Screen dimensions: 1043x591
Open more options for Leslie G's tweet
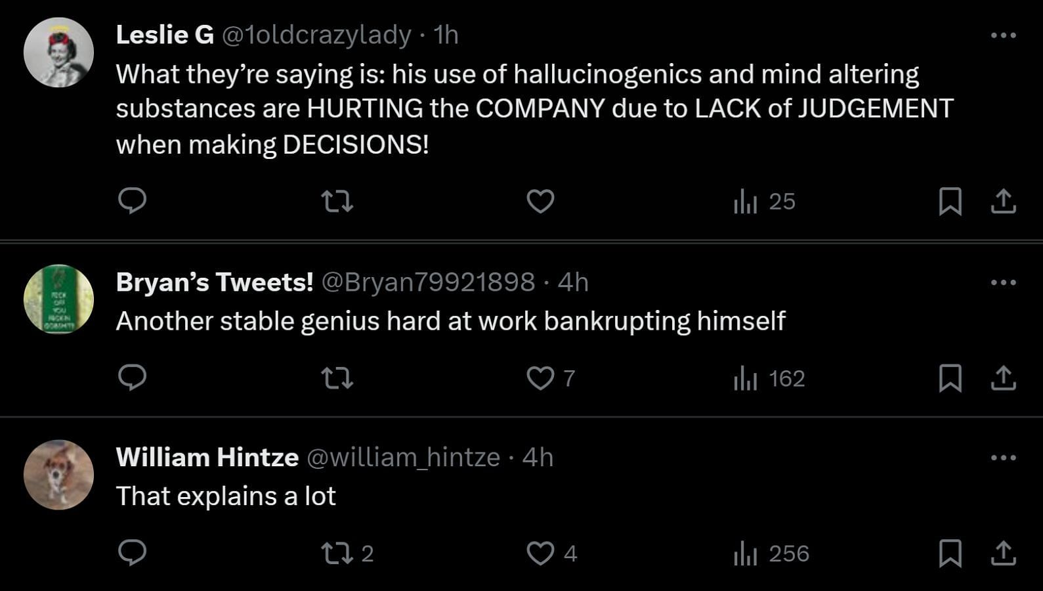point(1003,35)
